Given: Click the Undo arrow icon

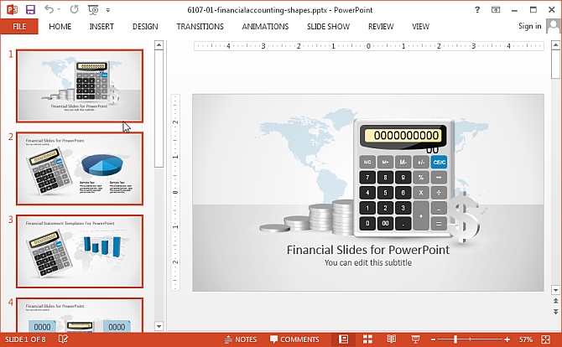Looking at the screenshot, I should [x=49, y=10].
